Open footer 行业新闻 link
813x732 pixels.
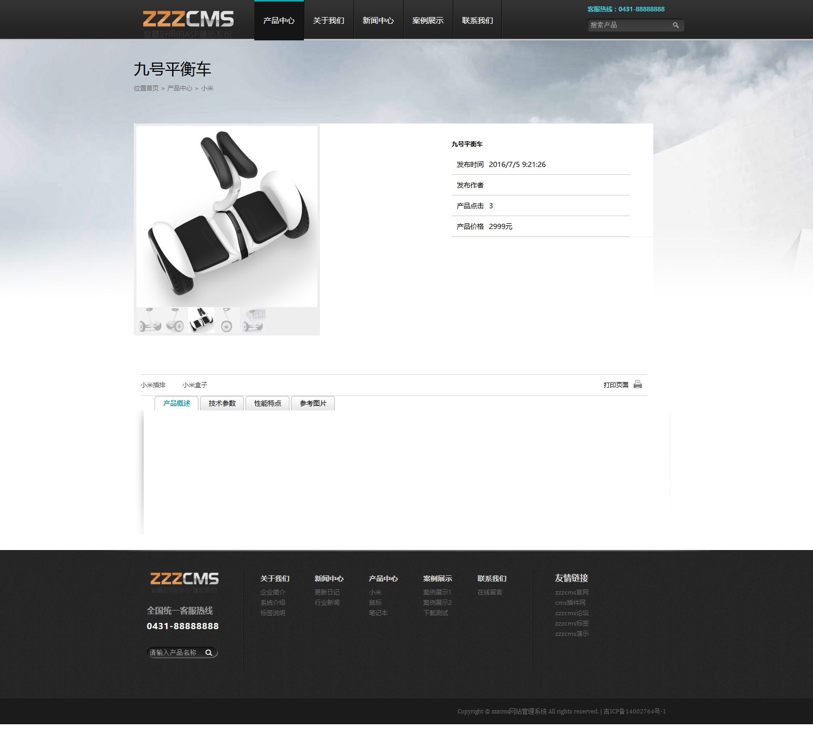pos(327,603)
